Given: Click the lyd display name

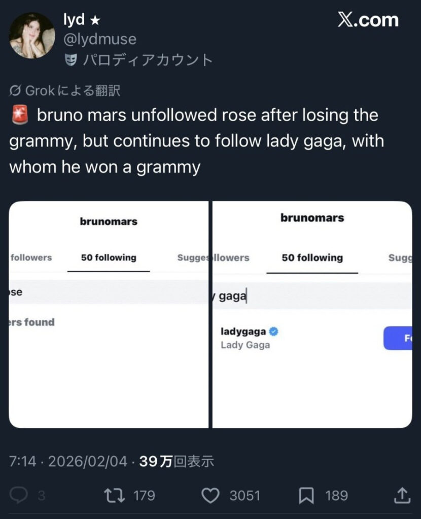Looking at the screenshot, I should click(x=74, y=20).
